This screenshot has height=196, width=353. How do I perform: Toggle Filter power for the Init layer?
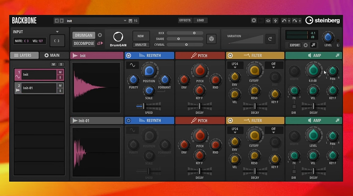tap(230, 55)
